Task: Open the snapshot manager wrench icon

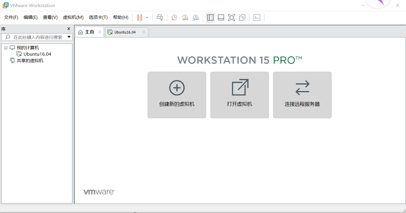Action: point(195,18)
